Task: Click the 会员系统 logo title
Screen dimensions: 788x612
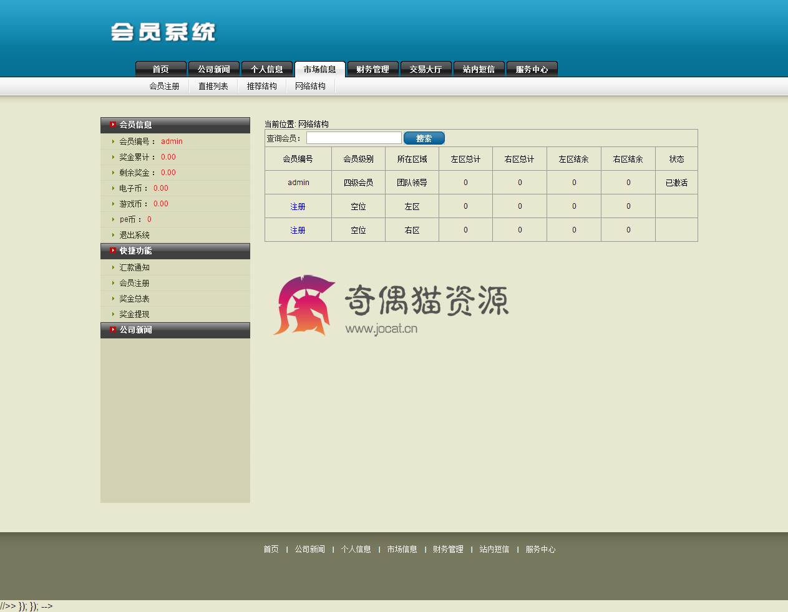Action: pyautogui.click(x=163, y=32)
